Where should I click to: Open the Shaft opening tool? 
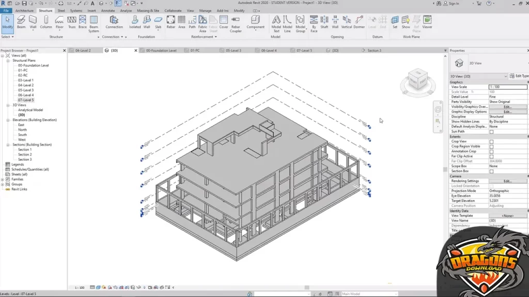[x=324, y=22]
